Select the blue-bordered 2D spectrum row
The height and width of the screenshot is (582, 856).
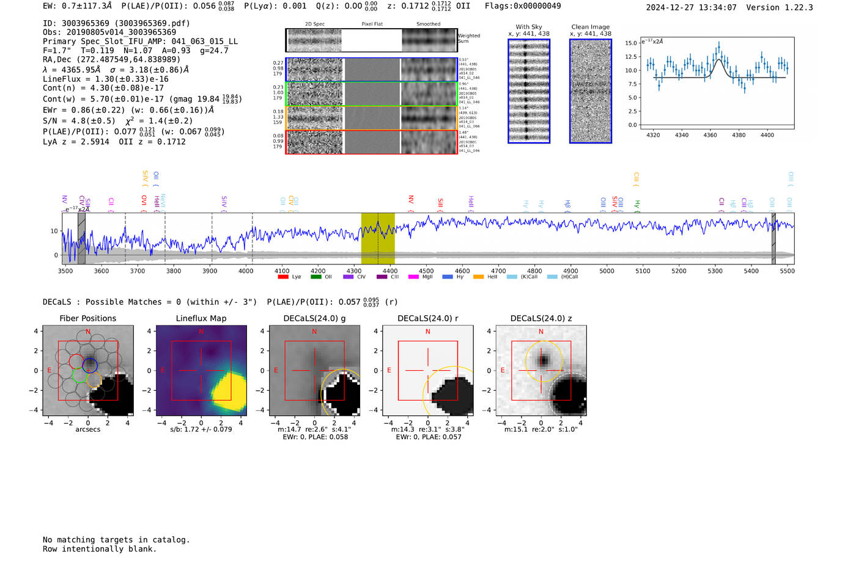[371, 70]
